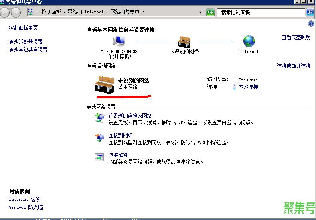
Task: Expand dropdown arrow after 控制面板 breadcrumb
Action: click(64, 12)
